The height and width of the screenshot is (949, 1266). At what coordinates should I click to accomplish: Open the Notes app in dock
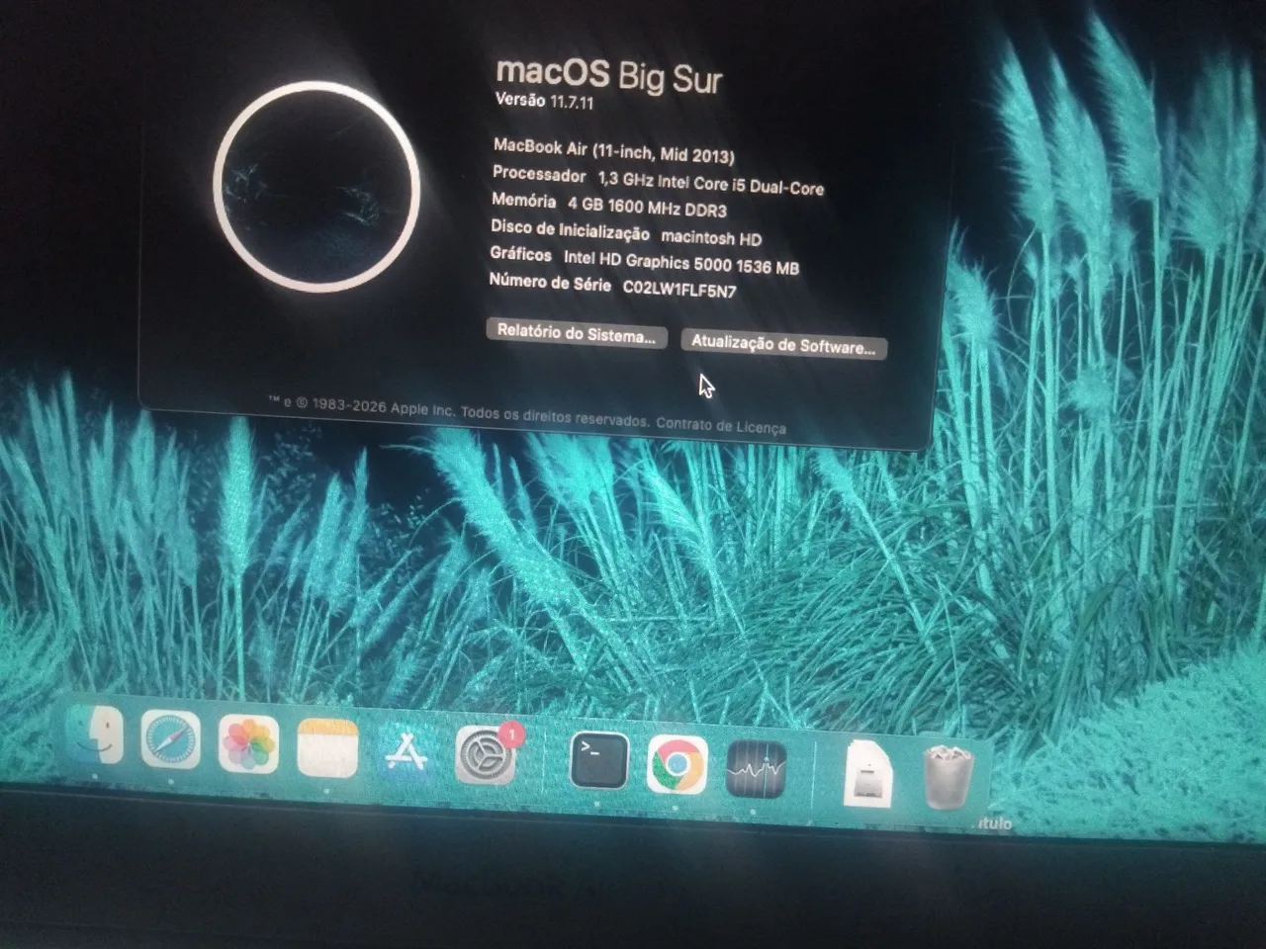(327, 748)
